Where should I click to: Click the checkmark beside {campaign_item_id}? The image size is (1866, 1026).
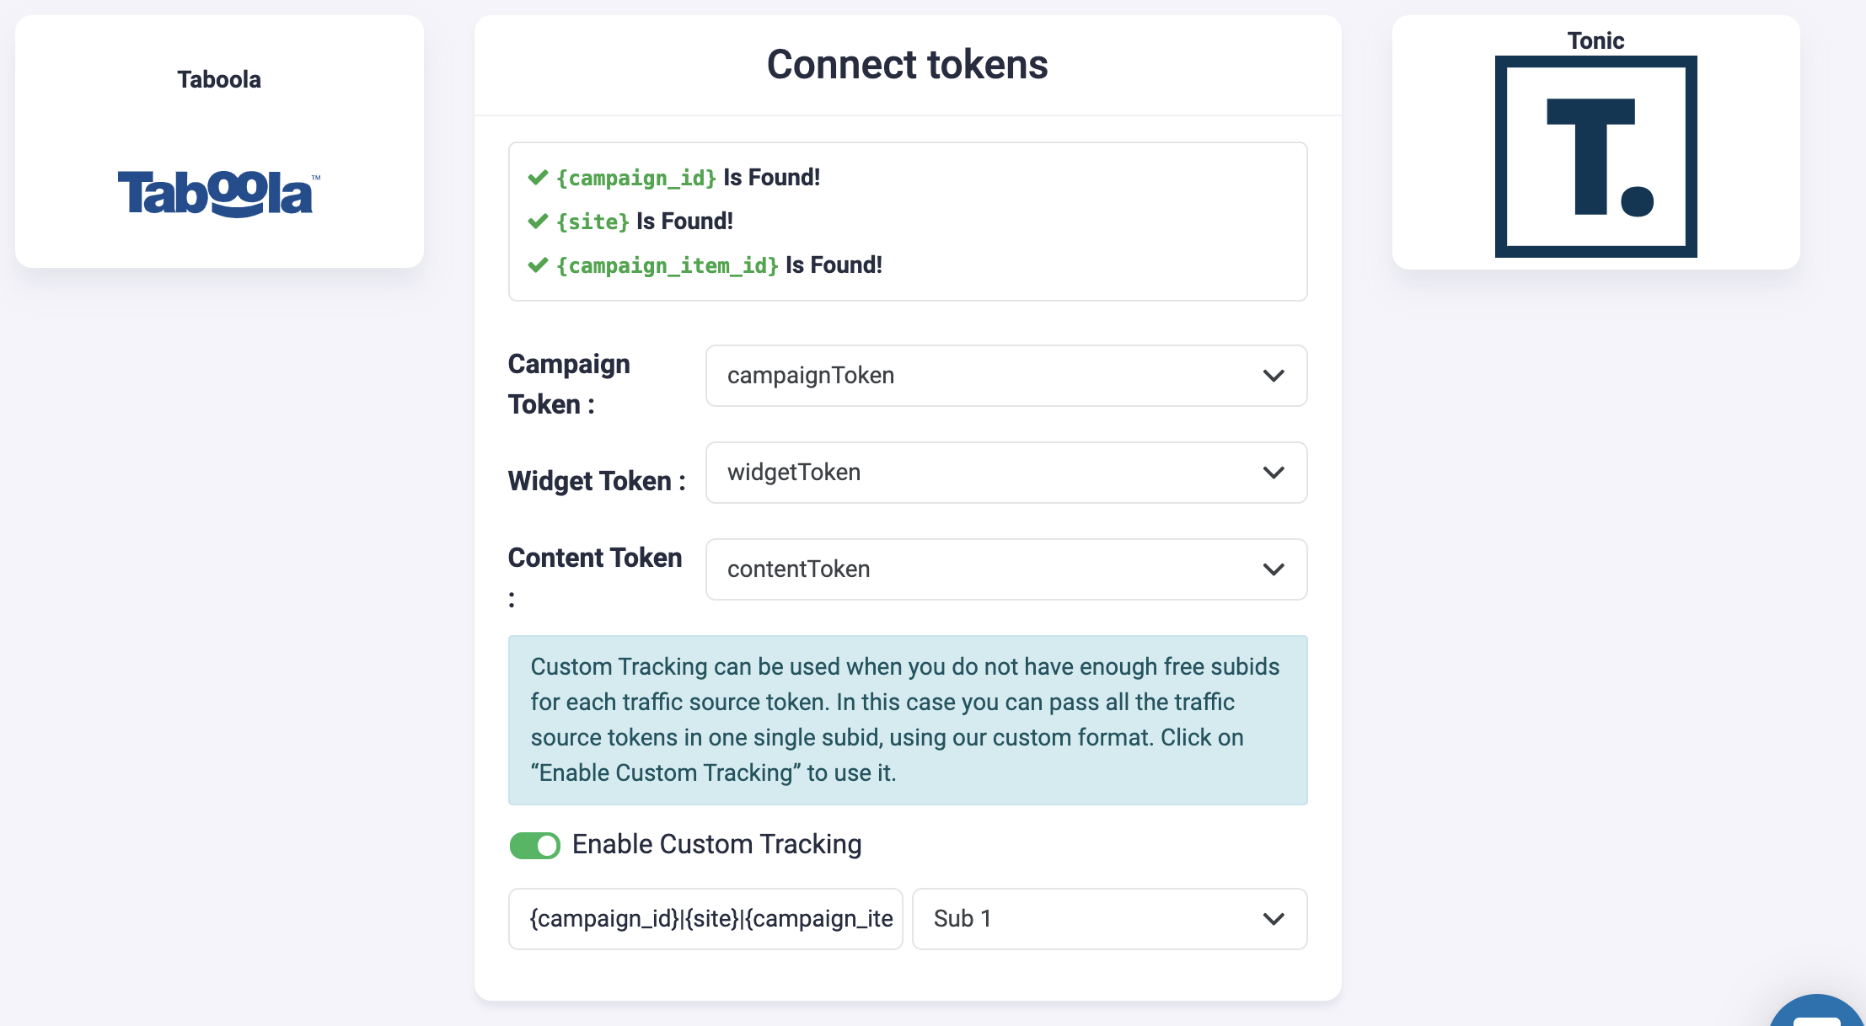point(538,265)
